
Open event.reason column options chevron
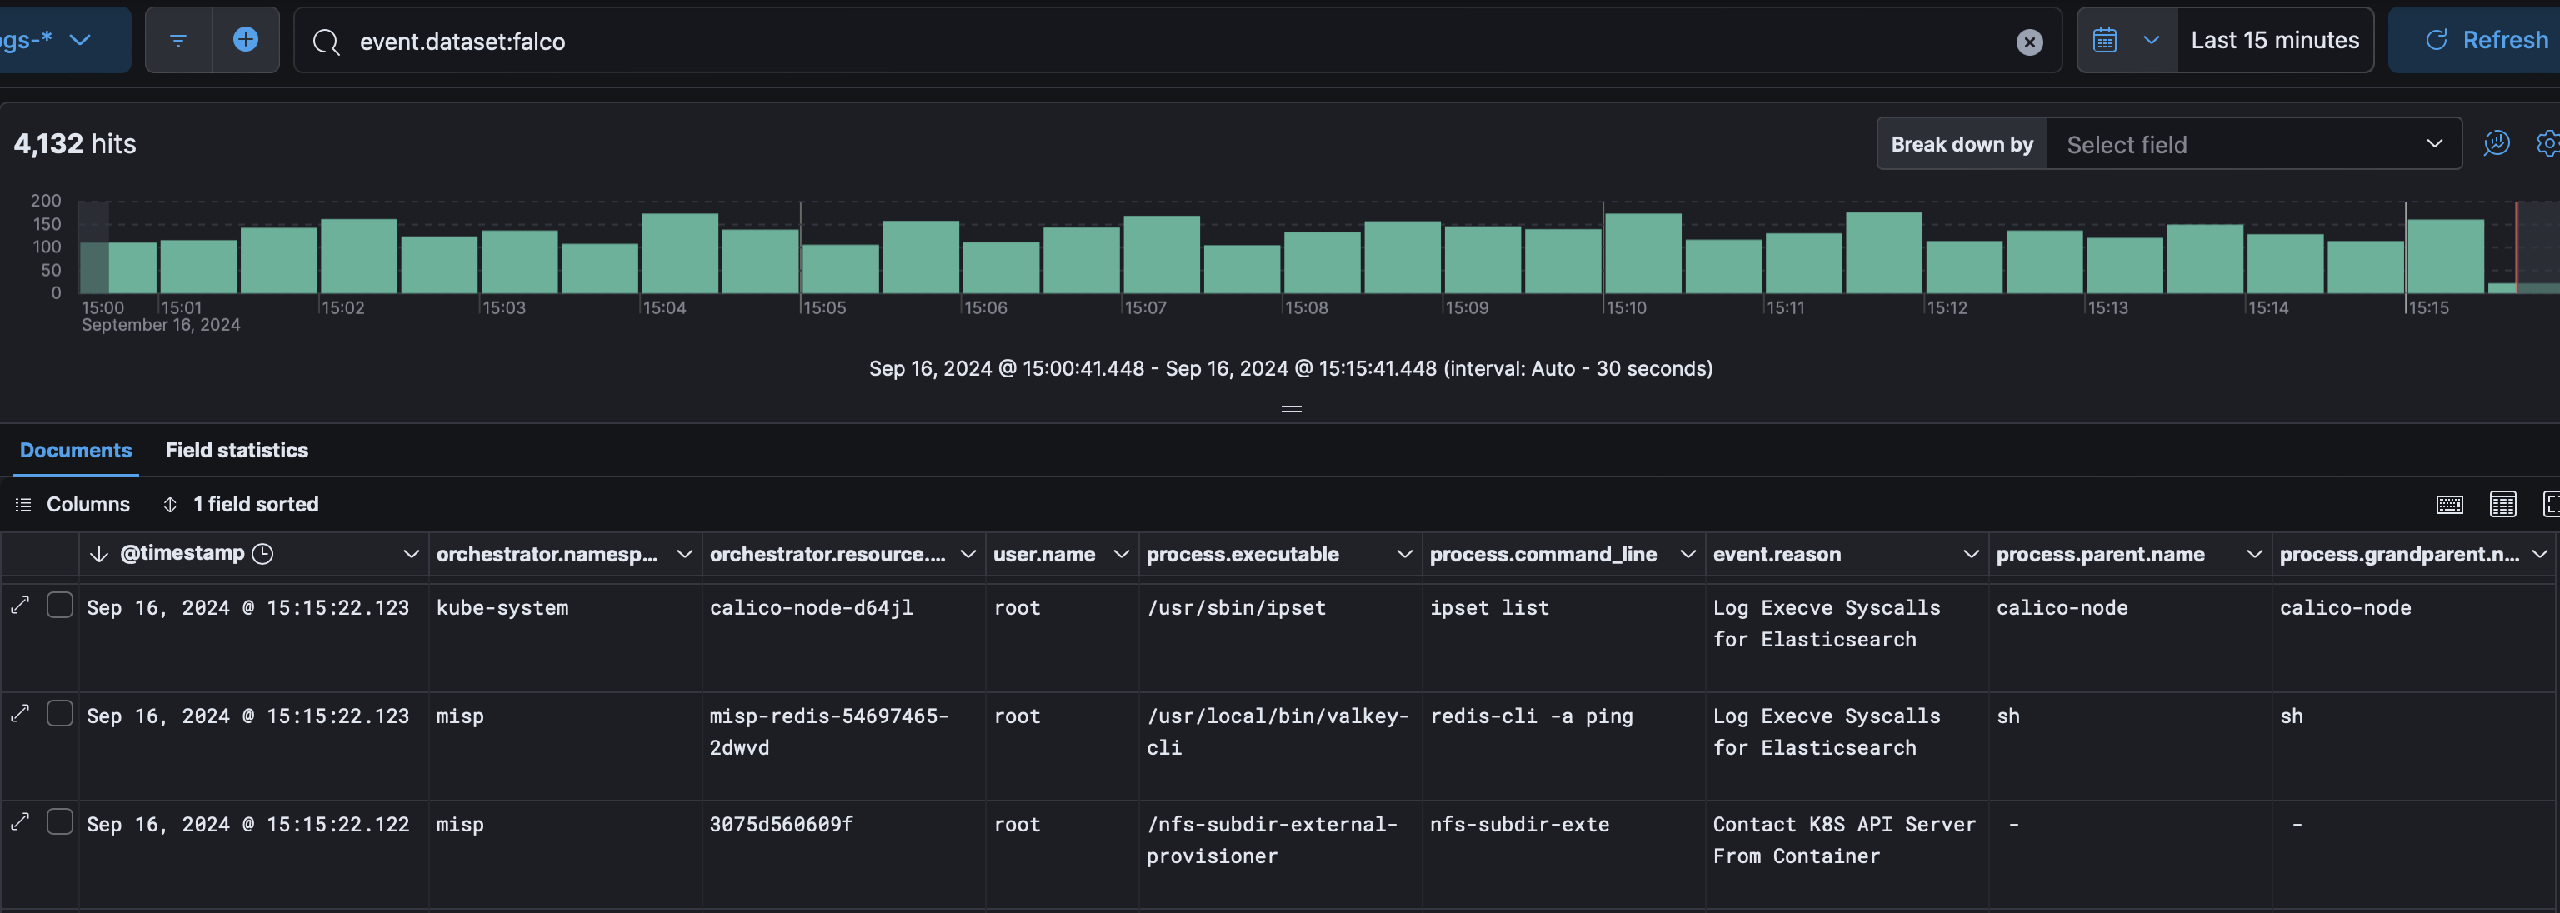point(1971,554)
